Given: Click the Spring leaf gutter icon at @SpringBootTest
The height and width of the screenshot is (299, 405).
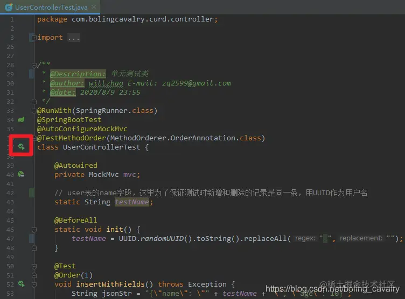Looking at the screenshot, I should point(21,119).
